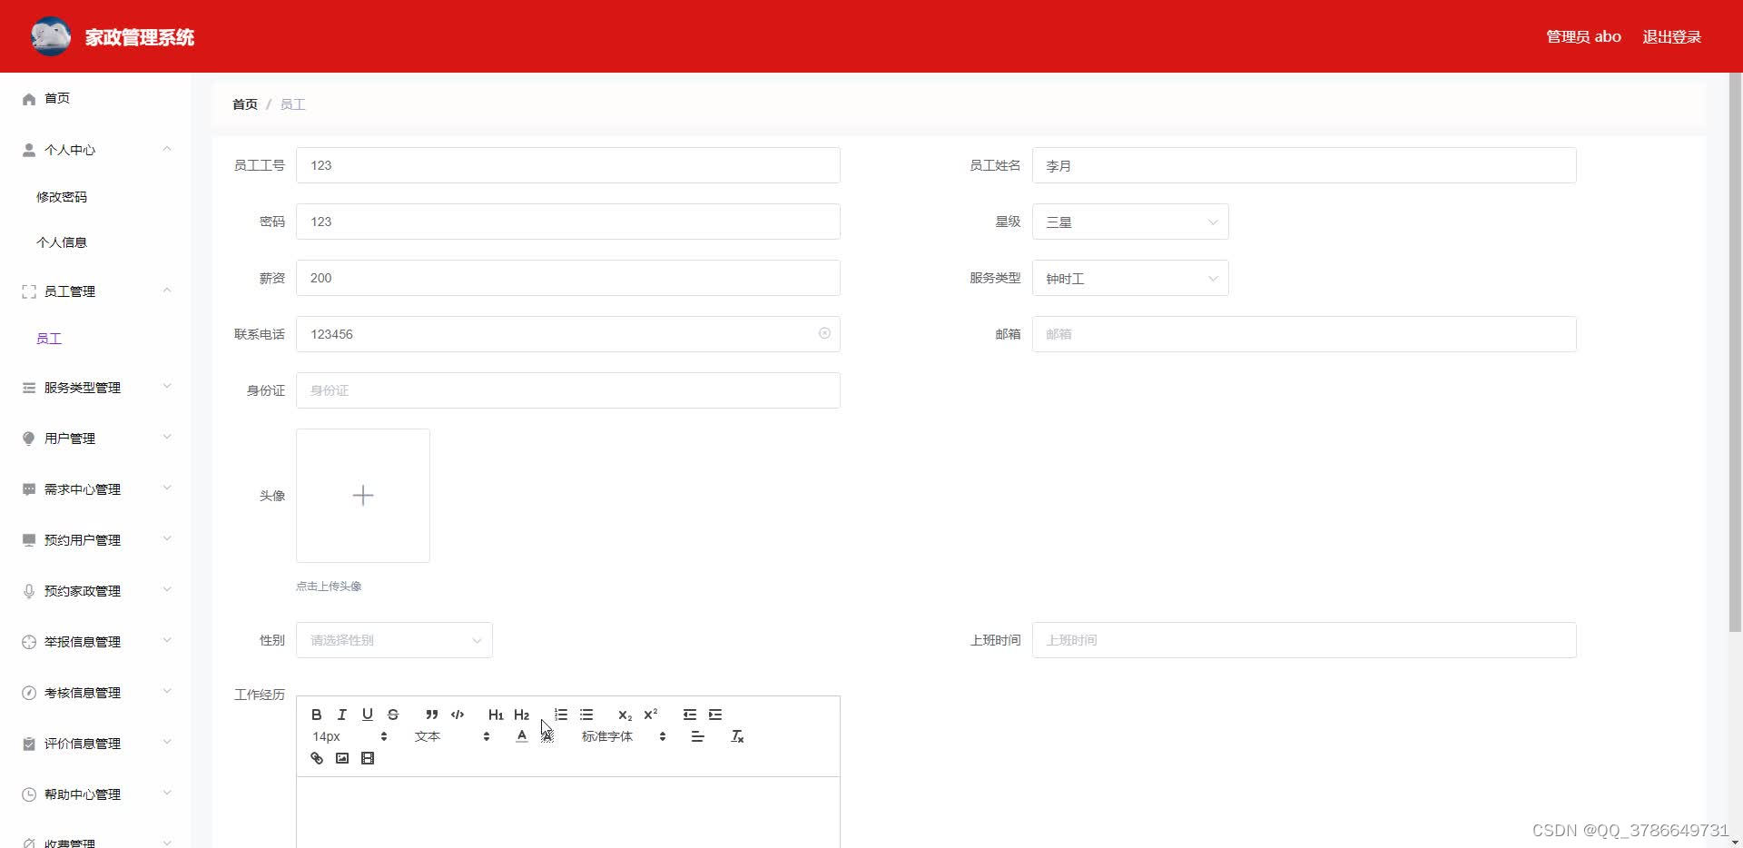Open the 服务类型 dropdown showing 钟时工
The width and height of the screenshot is (1743, 848).
(x=1130, y=278)
